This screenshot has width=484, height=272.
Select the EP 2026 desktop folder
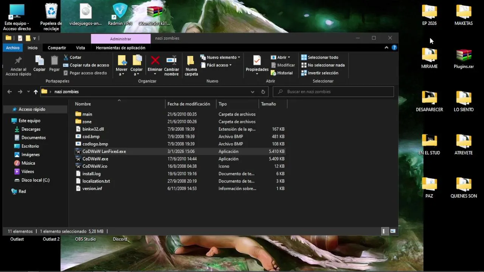(430, 15)
